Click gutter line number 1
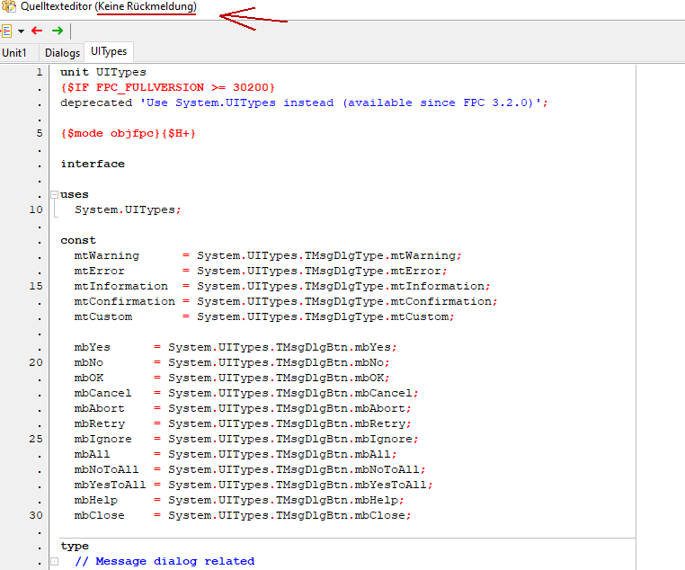Viewport: 685px width, 570px height. 40,72
